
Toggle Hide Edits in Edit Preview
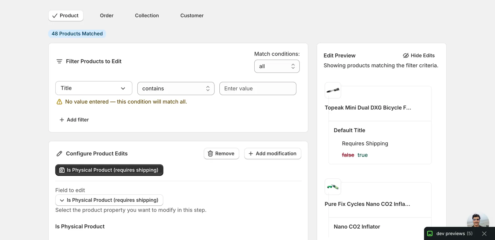click(x=419, y=56)
